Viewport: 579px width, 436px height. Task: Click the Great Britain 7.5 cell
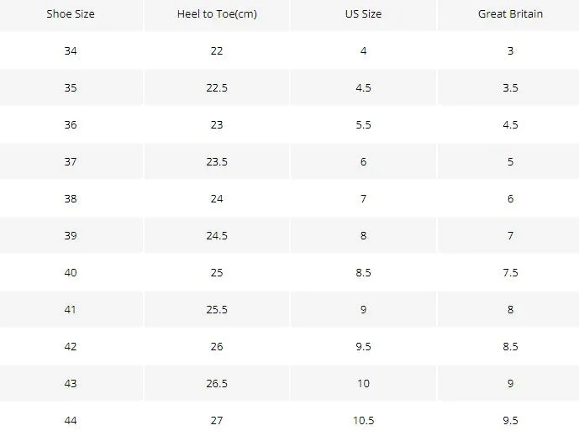pos(510,272)
